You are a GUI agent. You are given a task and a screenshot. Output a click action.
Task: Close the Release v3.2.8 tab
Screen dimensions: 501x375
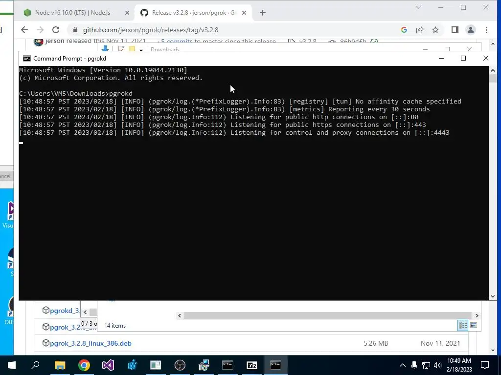coord(244,13)
